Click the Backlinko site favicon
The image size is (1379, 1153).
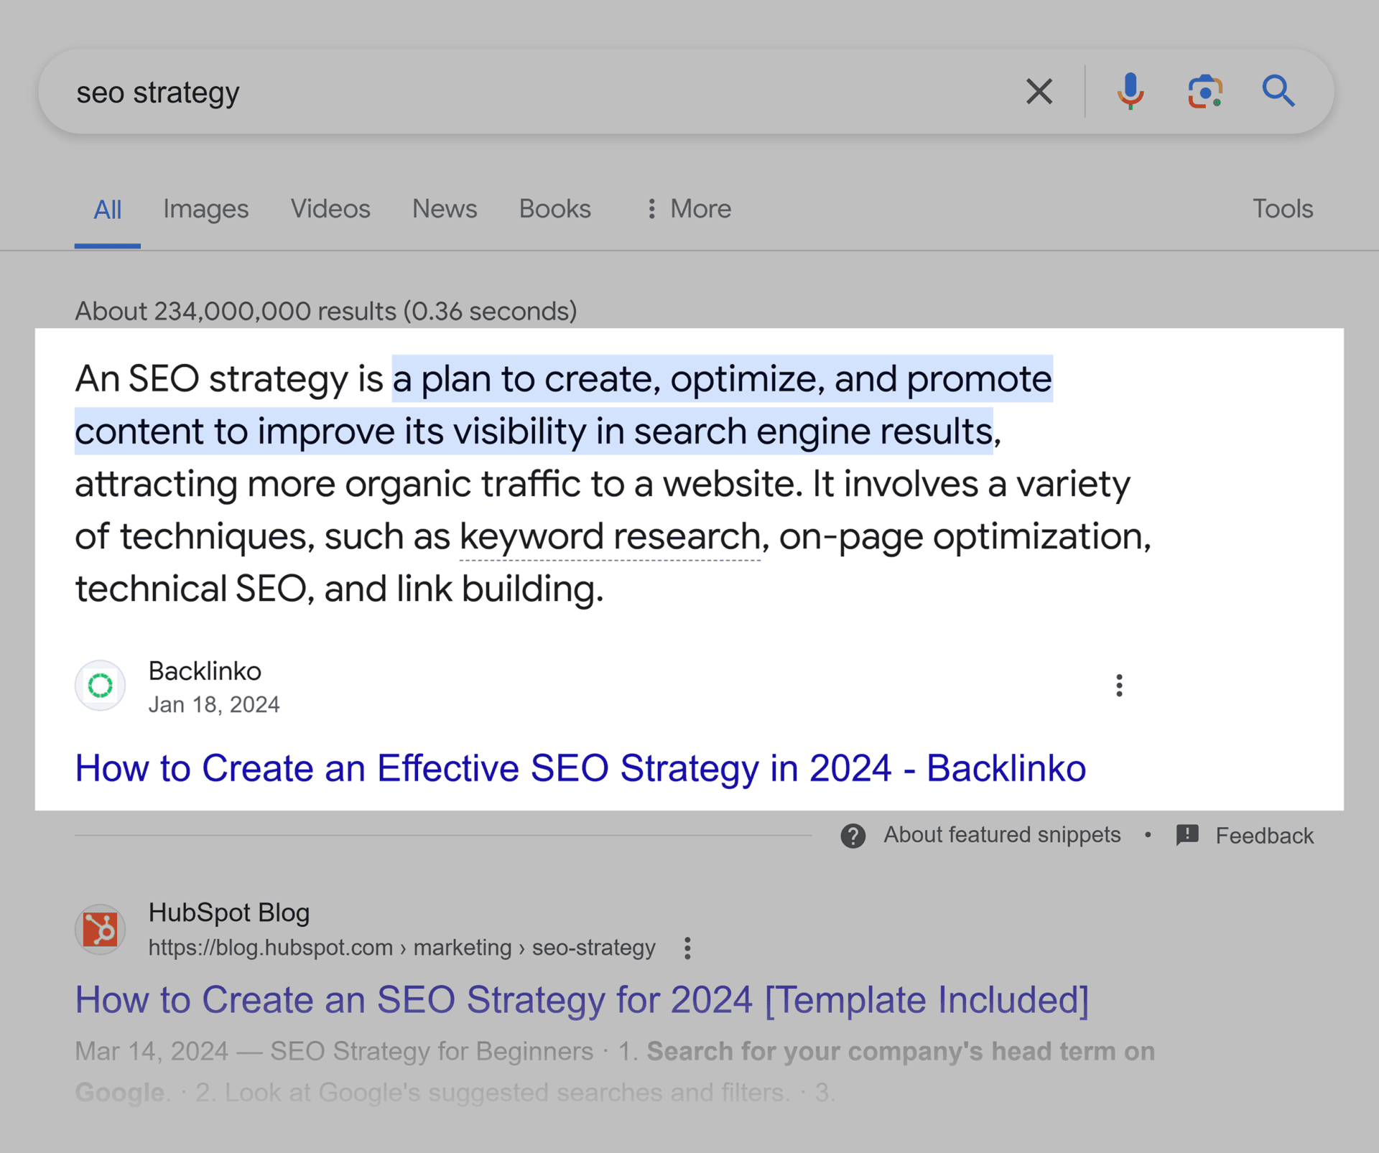[x=100, y=686]
